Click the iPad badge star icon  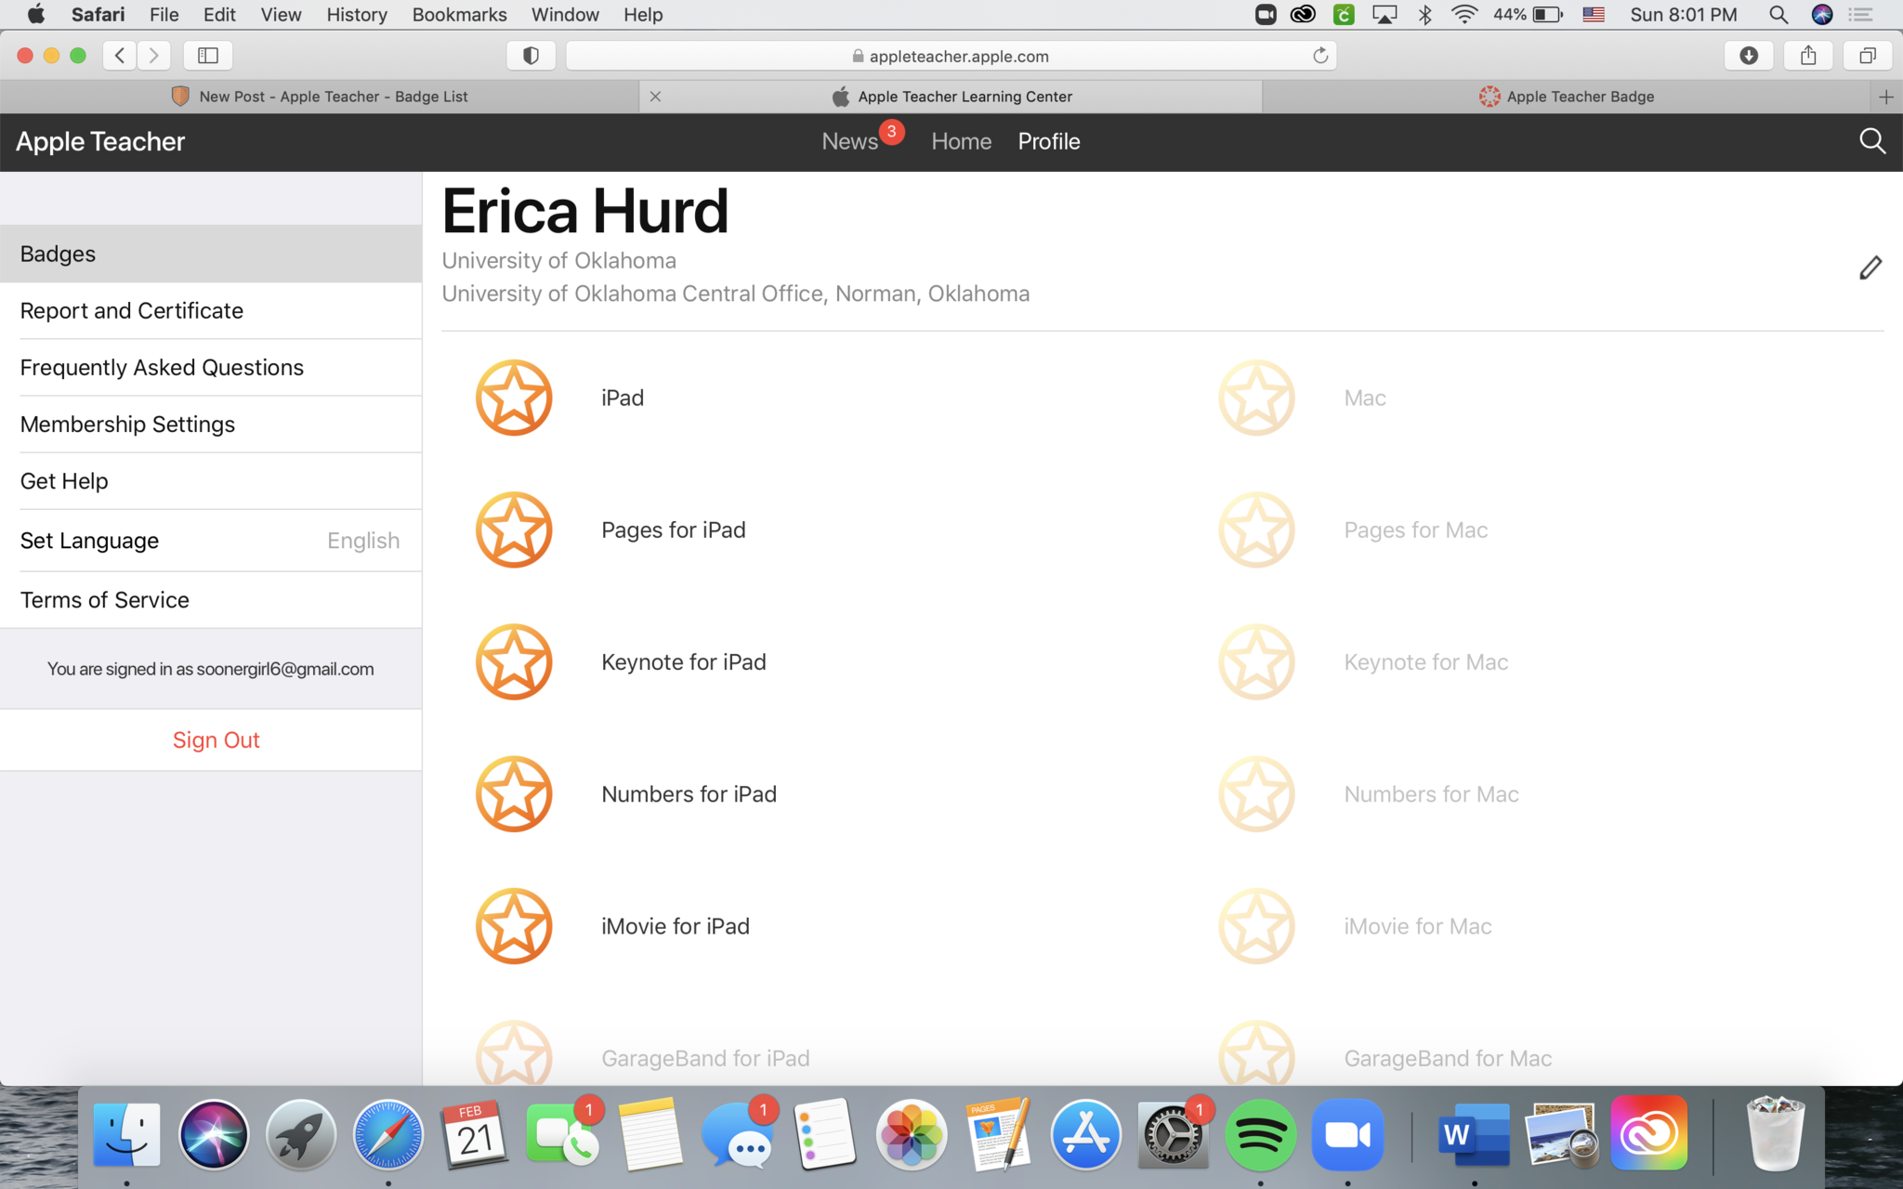click(x=514, y=398)
